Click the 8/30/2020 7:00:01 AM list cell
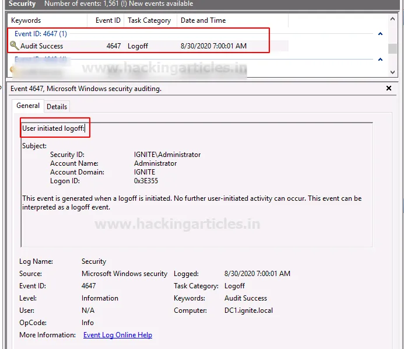Viewport: 404px width, 349px height. tap(213, 46)
